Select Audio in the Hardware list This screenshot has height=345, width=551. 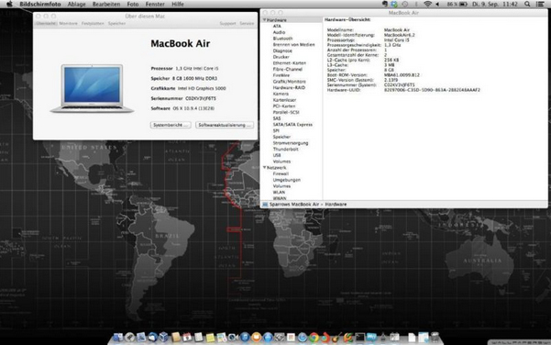[279, 32]
